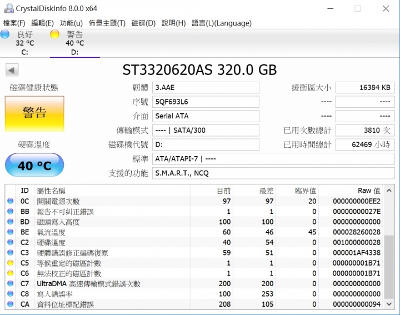The image size is (400, 315).
Task: Click the transfer mode field SATA/300
Action: [206, 131]
